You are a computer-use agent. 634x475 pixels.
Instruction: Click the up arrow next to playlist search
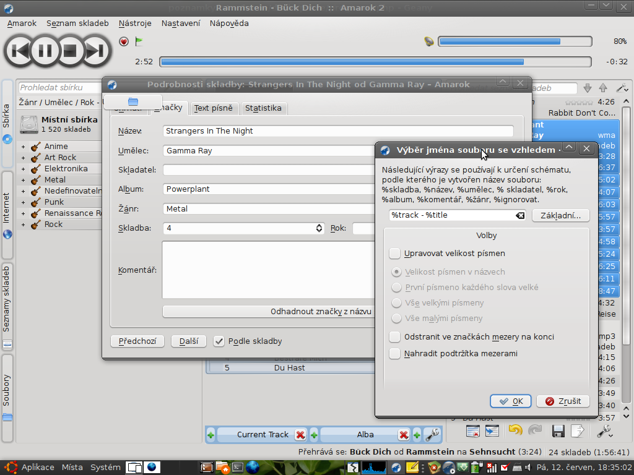click(603, 88)
